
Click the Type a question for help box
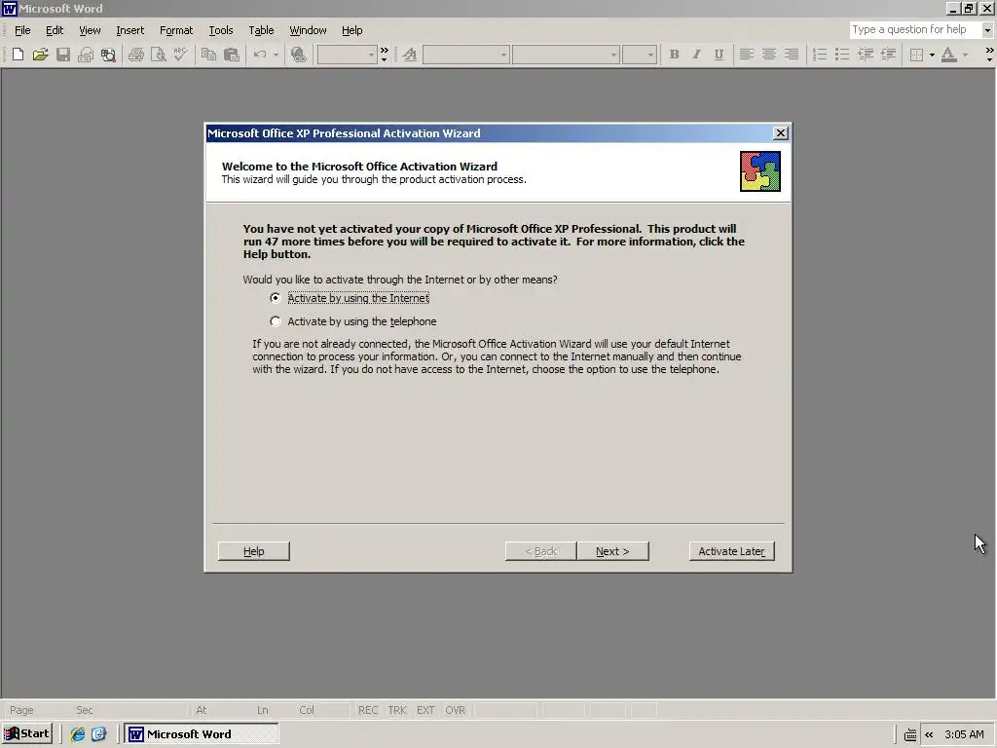pos(915,30)
